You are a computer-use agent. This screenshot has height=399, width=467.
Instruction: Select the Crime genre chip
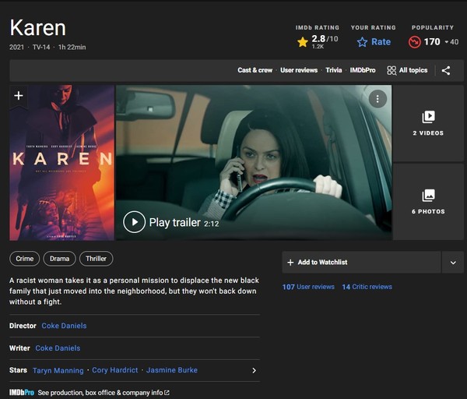[x=24, y=259]
